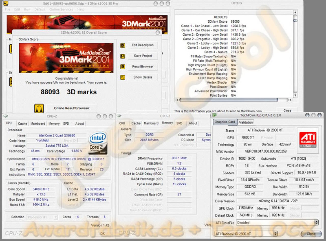Image resolution: width=326 pixels, height=241 pixels.
Task: Click OK in the left CPU-Z window
Action: pyautogui.click(x=102, y=233)
